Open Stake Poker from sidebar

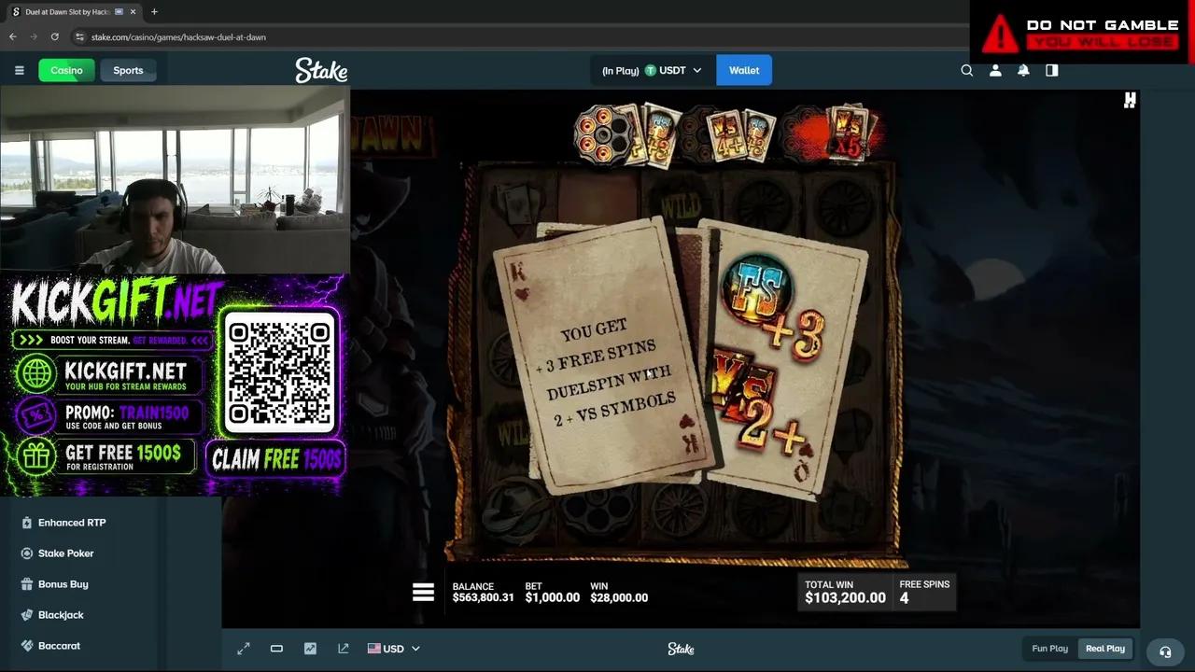(65, 553)
